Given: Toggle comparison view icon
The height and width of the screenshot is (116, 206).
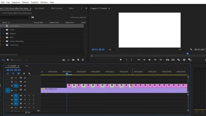Looking at the screenshot, I should click(190, 60).
